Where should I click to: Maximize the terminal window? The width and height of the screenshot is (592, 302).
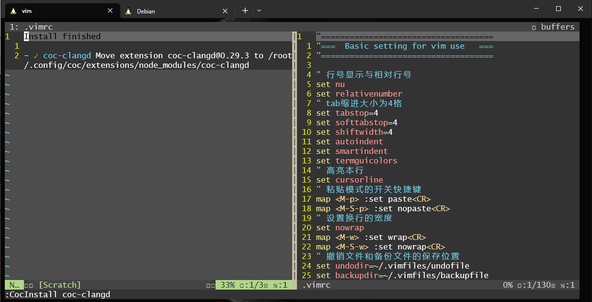pyautogui.click(x=558, y=9)
